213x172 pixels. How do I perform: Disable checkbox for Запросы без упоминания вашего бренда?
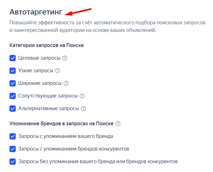pyautogui.click(x=13, y=162)
